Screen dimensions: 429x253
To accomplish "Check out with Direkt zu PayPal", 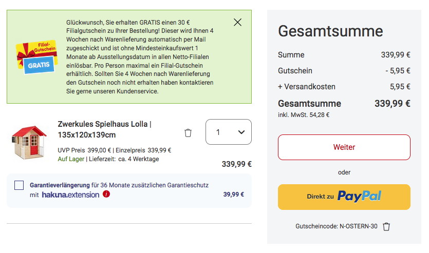I will [x=344, y=197].
